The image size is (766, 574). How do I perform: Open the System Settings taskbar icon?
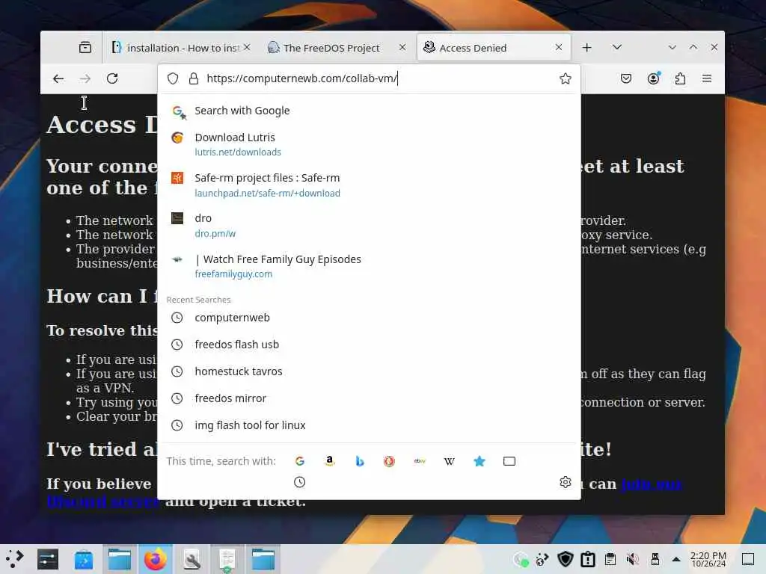[x=48, y=559]
